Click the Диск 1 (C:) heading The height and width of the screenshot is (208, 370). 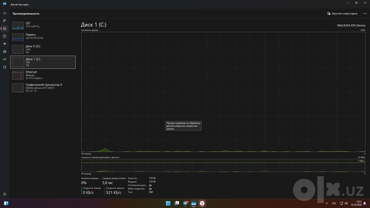pos(94,24)
